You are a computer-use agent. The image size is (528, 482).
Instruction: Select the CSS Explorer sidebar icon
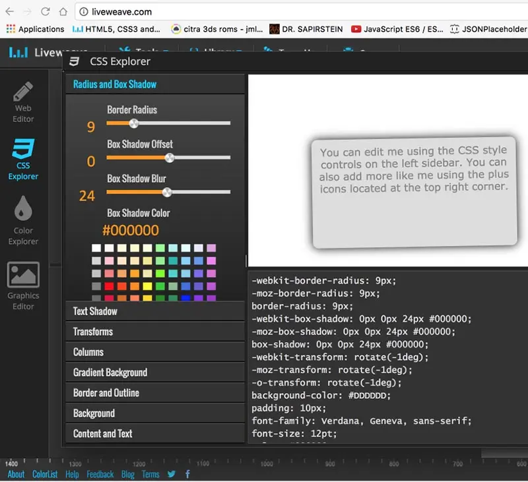click(23, 148)
